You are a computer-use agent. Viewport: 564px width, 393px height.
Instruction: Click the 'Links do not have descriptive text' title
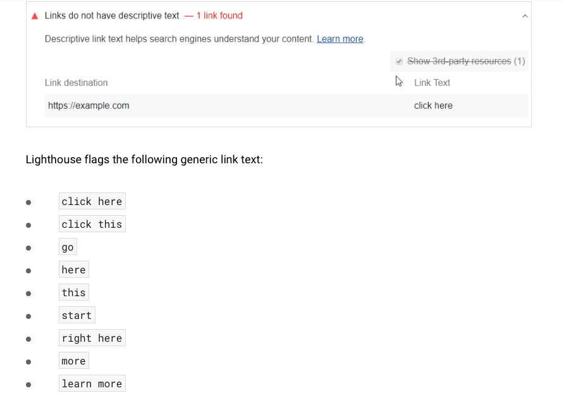(112, 16)
